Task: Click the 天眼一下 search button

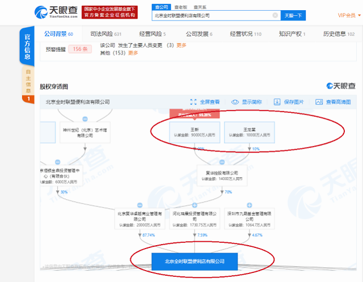Action: click(293, 15)
